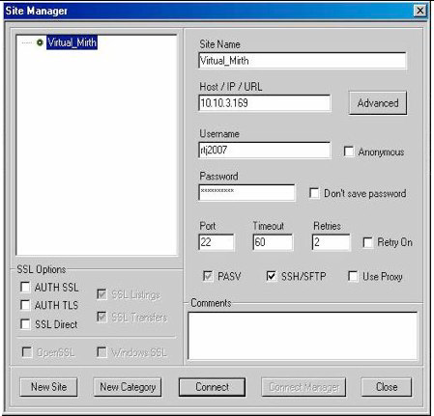The image size is (434, 416).
Task: Check the AUTH SSL option
Action: pos(25,287)
